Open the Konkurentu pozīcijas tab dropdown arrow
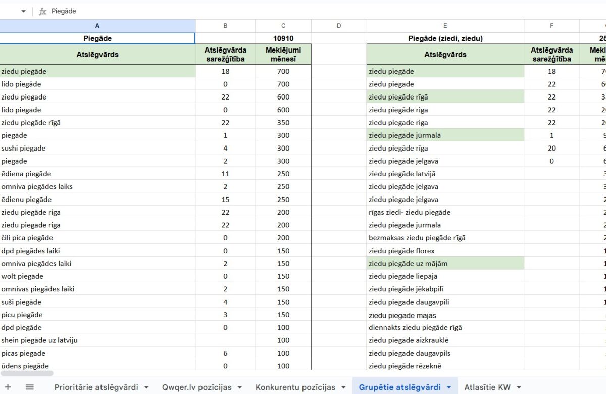Image resolution: width=606 pixels, height=394 pixels. (x=343, y=387)
